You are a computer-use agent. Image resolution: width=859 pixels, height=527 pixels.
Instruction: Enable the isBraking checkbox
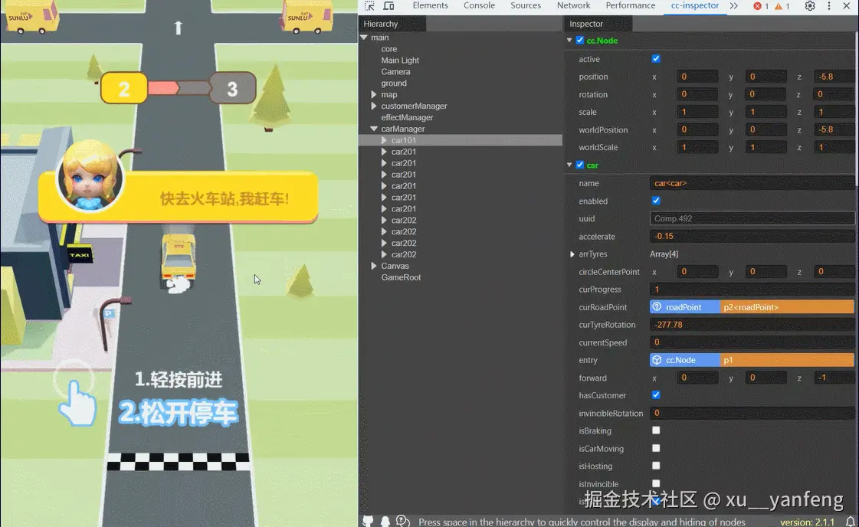(x=656, y=430)
